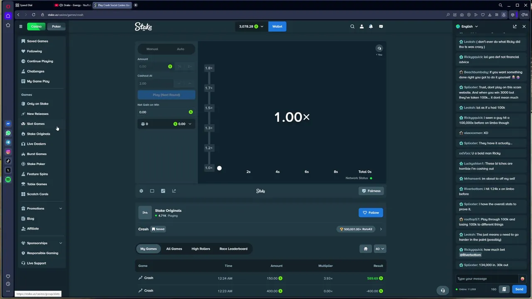Click the Fairness button

(x=371, y=191)
